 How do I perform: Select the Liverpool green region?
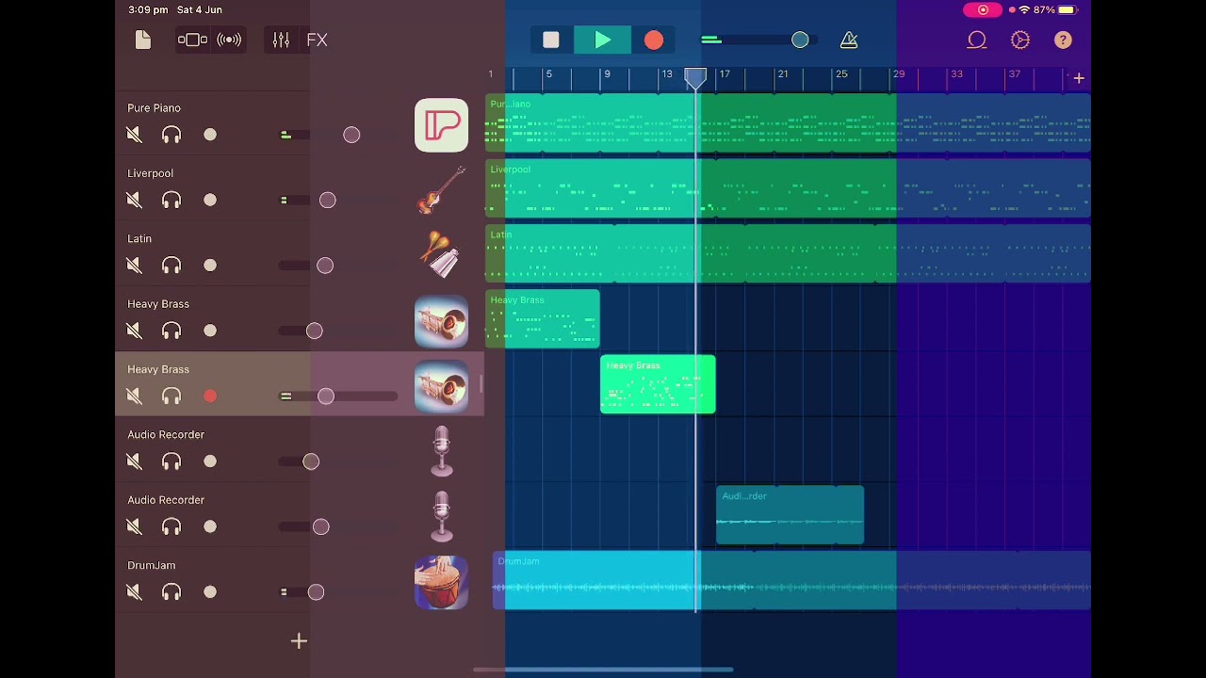(x=788, y=189)
